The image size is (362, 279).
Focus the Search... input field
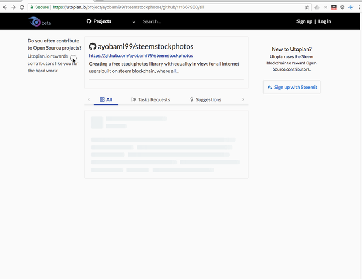click(152, 21)
